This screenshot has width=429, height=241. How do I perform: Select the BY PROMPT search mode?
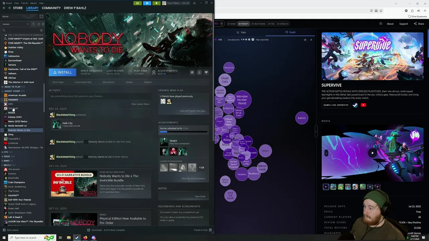coord(244,24)
